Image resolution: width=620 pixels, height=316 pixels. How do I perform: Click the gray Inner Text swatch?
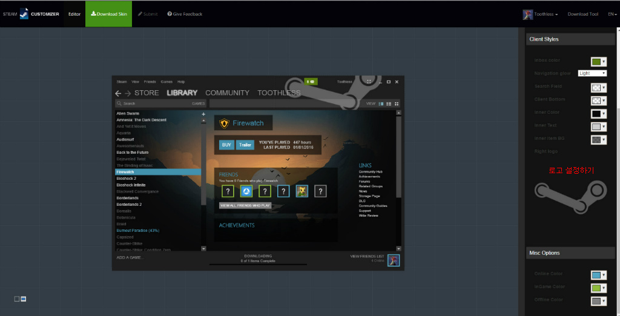click(x=596, y=127)
